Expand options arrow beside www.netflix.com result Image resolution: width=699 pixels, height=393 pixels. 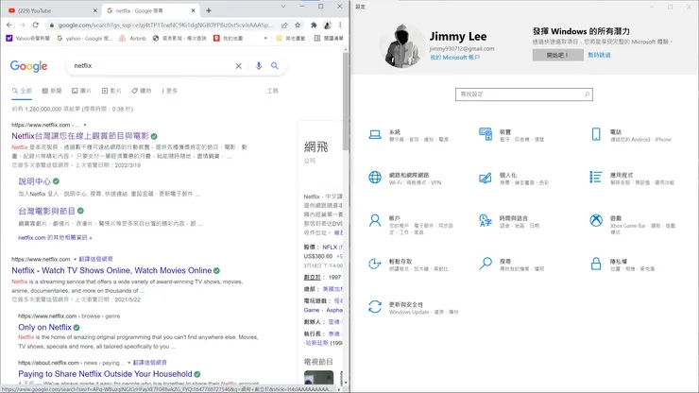click(85, 125)
